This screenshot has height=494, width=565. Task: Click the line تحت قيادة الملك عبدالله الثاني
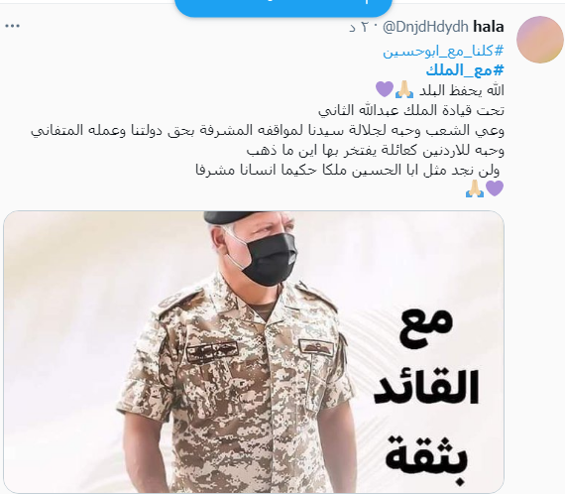click(411, 110)
